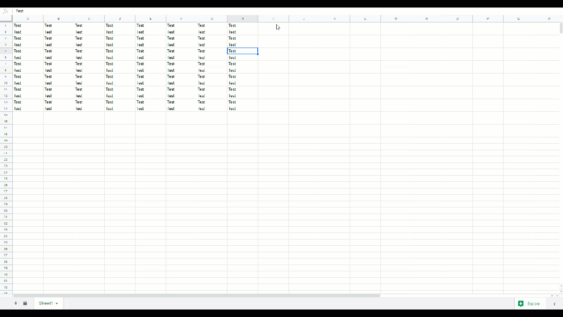563x317 pixels.
Task: Open the all-sheets list icon
Action: pos(25,303)
